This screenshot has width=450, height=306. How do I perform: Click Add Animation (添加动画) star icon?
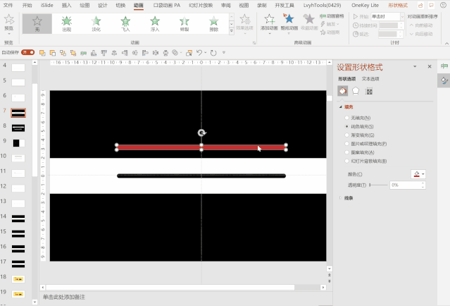click(269, 20)
